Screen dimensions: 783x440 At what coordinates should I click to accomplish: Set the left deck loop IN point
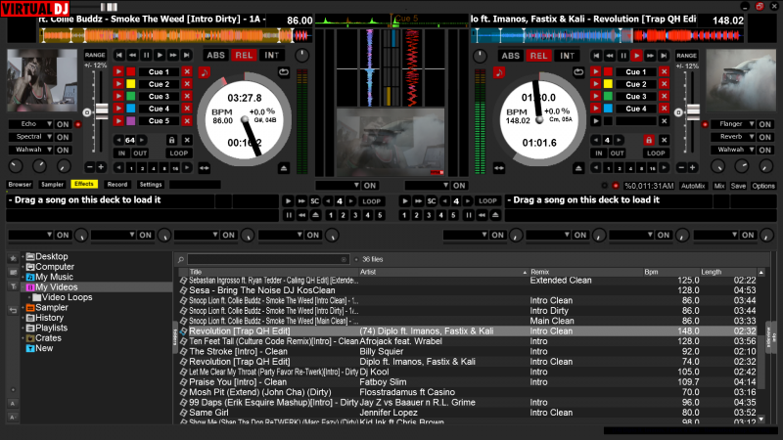click(121, 154)
